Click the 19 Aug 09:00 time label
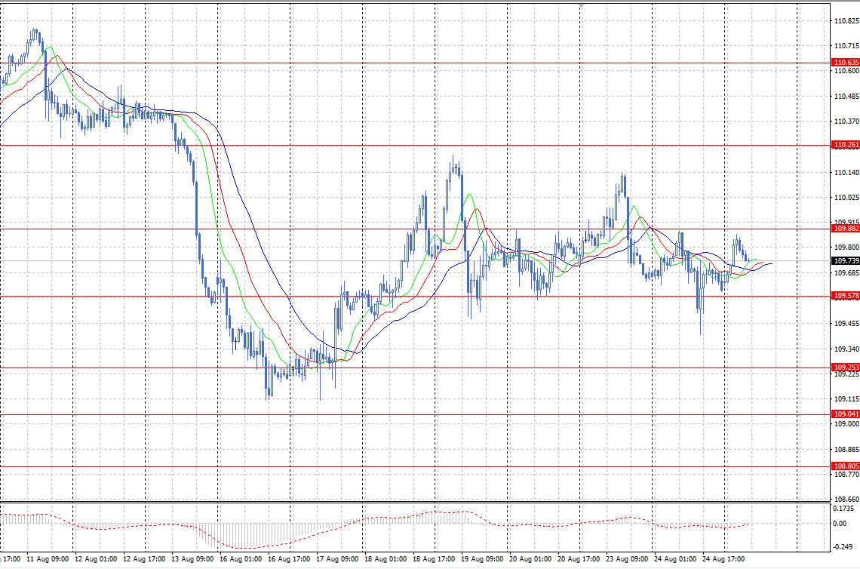The width and height of the screenshot is (860, 569). pyautogui.click(x=482, y=559)
